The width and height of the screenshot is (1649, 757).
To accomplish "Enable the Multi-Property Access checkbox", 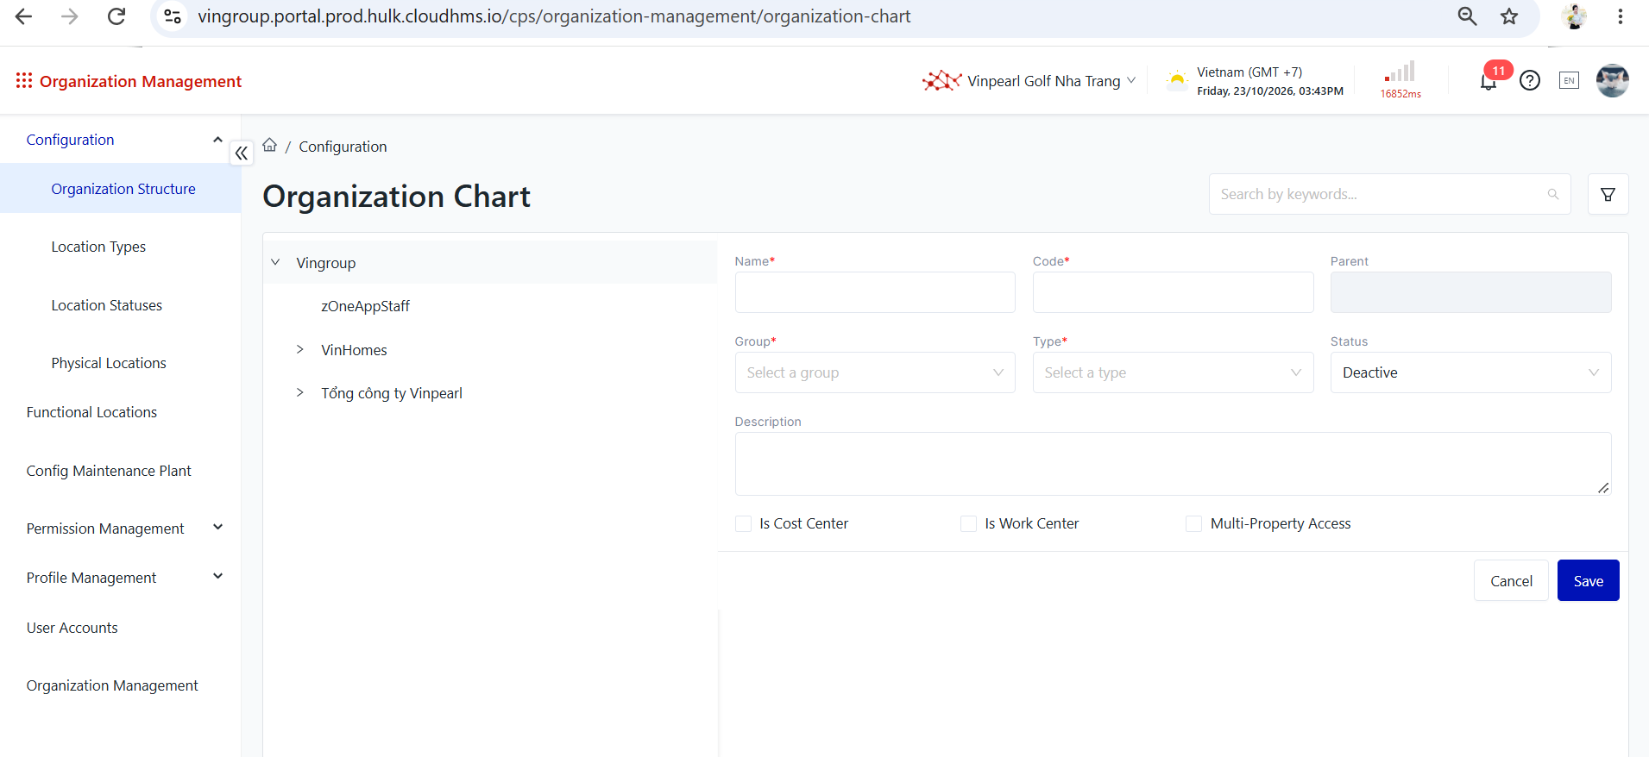I will click(x=1193, y=523).
